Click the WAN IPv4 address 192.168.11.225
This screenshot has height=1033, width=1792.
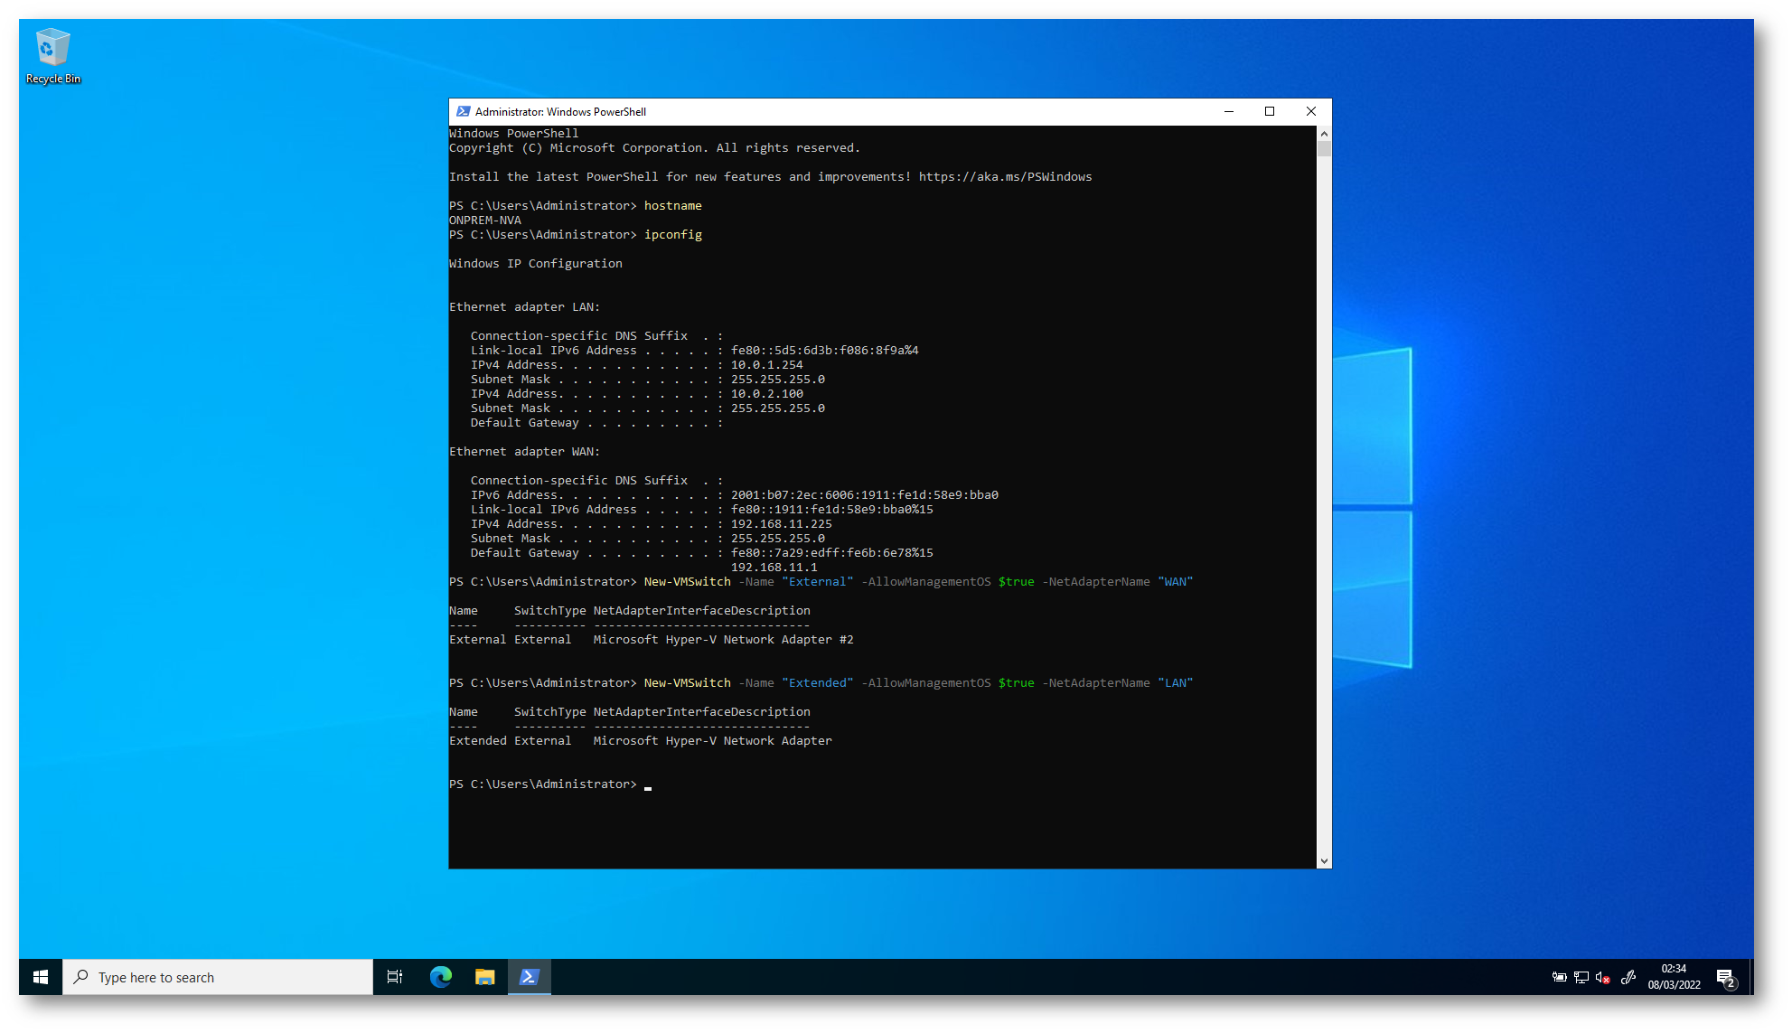click(782, 524)
